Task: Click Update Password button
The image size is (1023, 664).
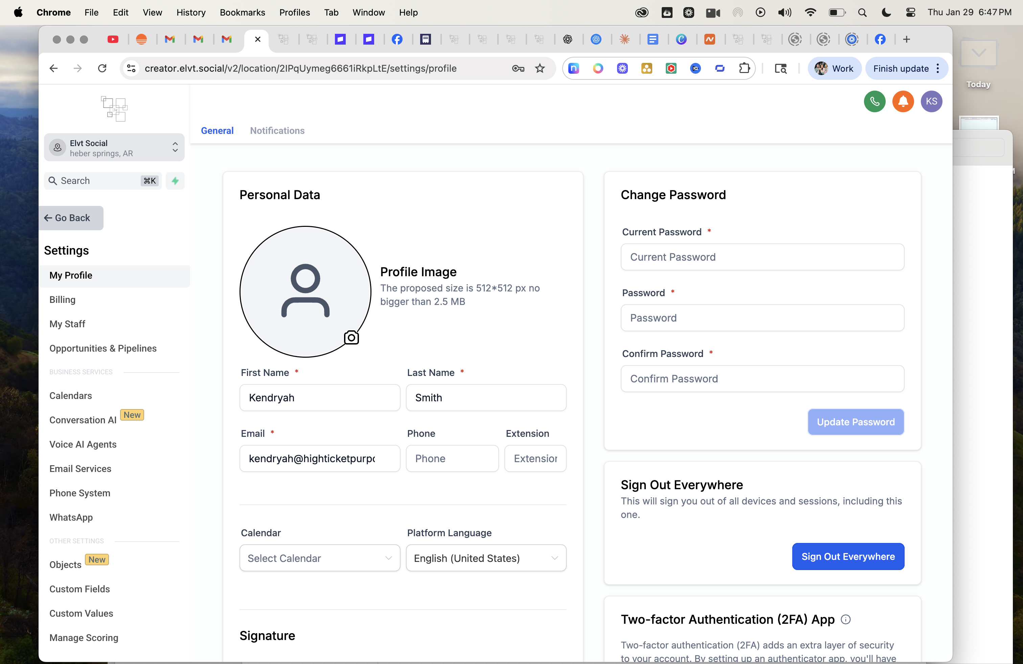Action: pyautogui.click(x=855, y=422)
